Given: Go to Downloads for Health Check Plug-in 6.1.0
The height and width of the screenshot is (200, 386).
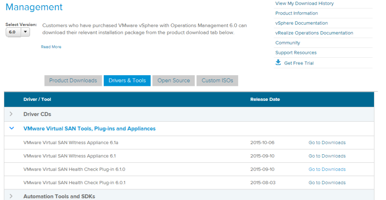Looking at the screenshot, I should tap(327, 169).
